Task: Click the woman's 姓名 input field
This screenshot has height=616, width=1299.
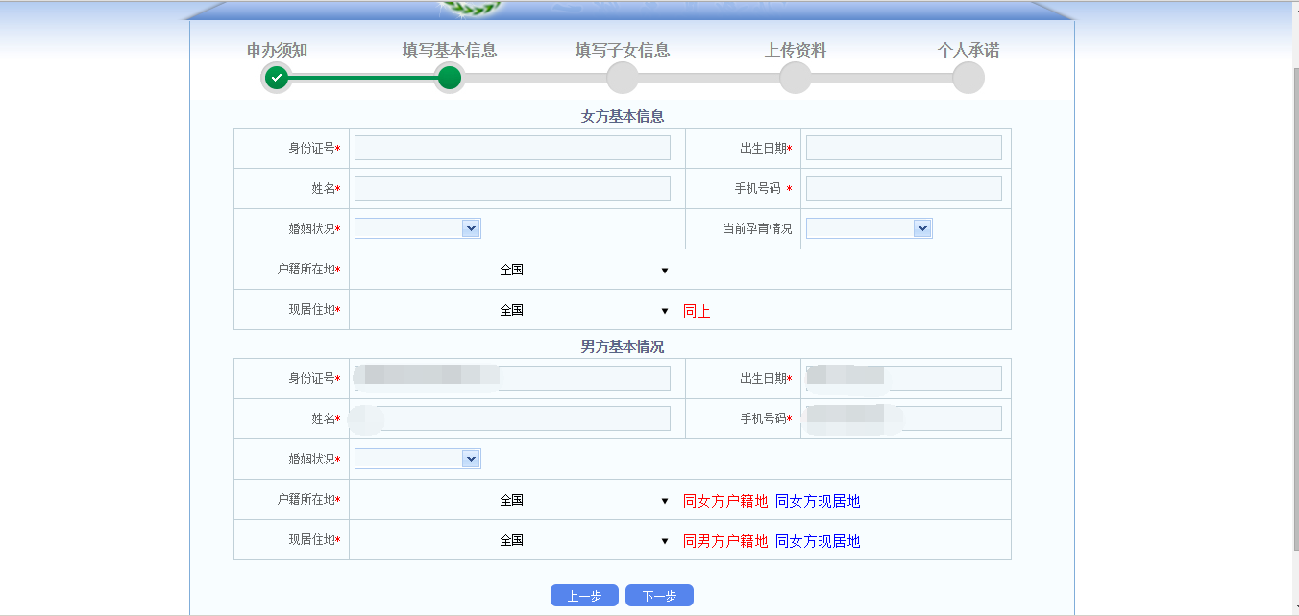Action: [x=512, y=187]
